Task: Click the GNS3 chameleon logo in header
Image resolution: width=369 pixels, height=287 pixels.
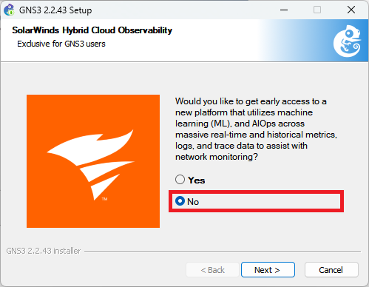Action: click(x=348, y=41)
